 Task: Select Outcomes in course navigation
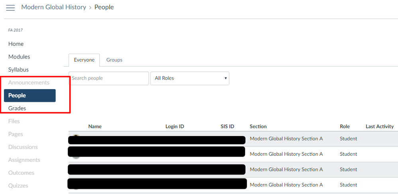21,173
